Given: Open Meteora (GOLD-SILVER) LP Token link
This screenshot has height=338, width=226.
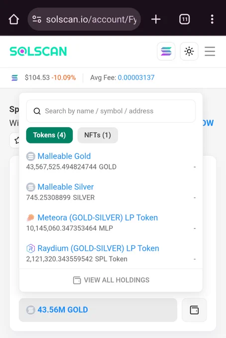Looking at the screenshot, I should click(x=98, y=218).
